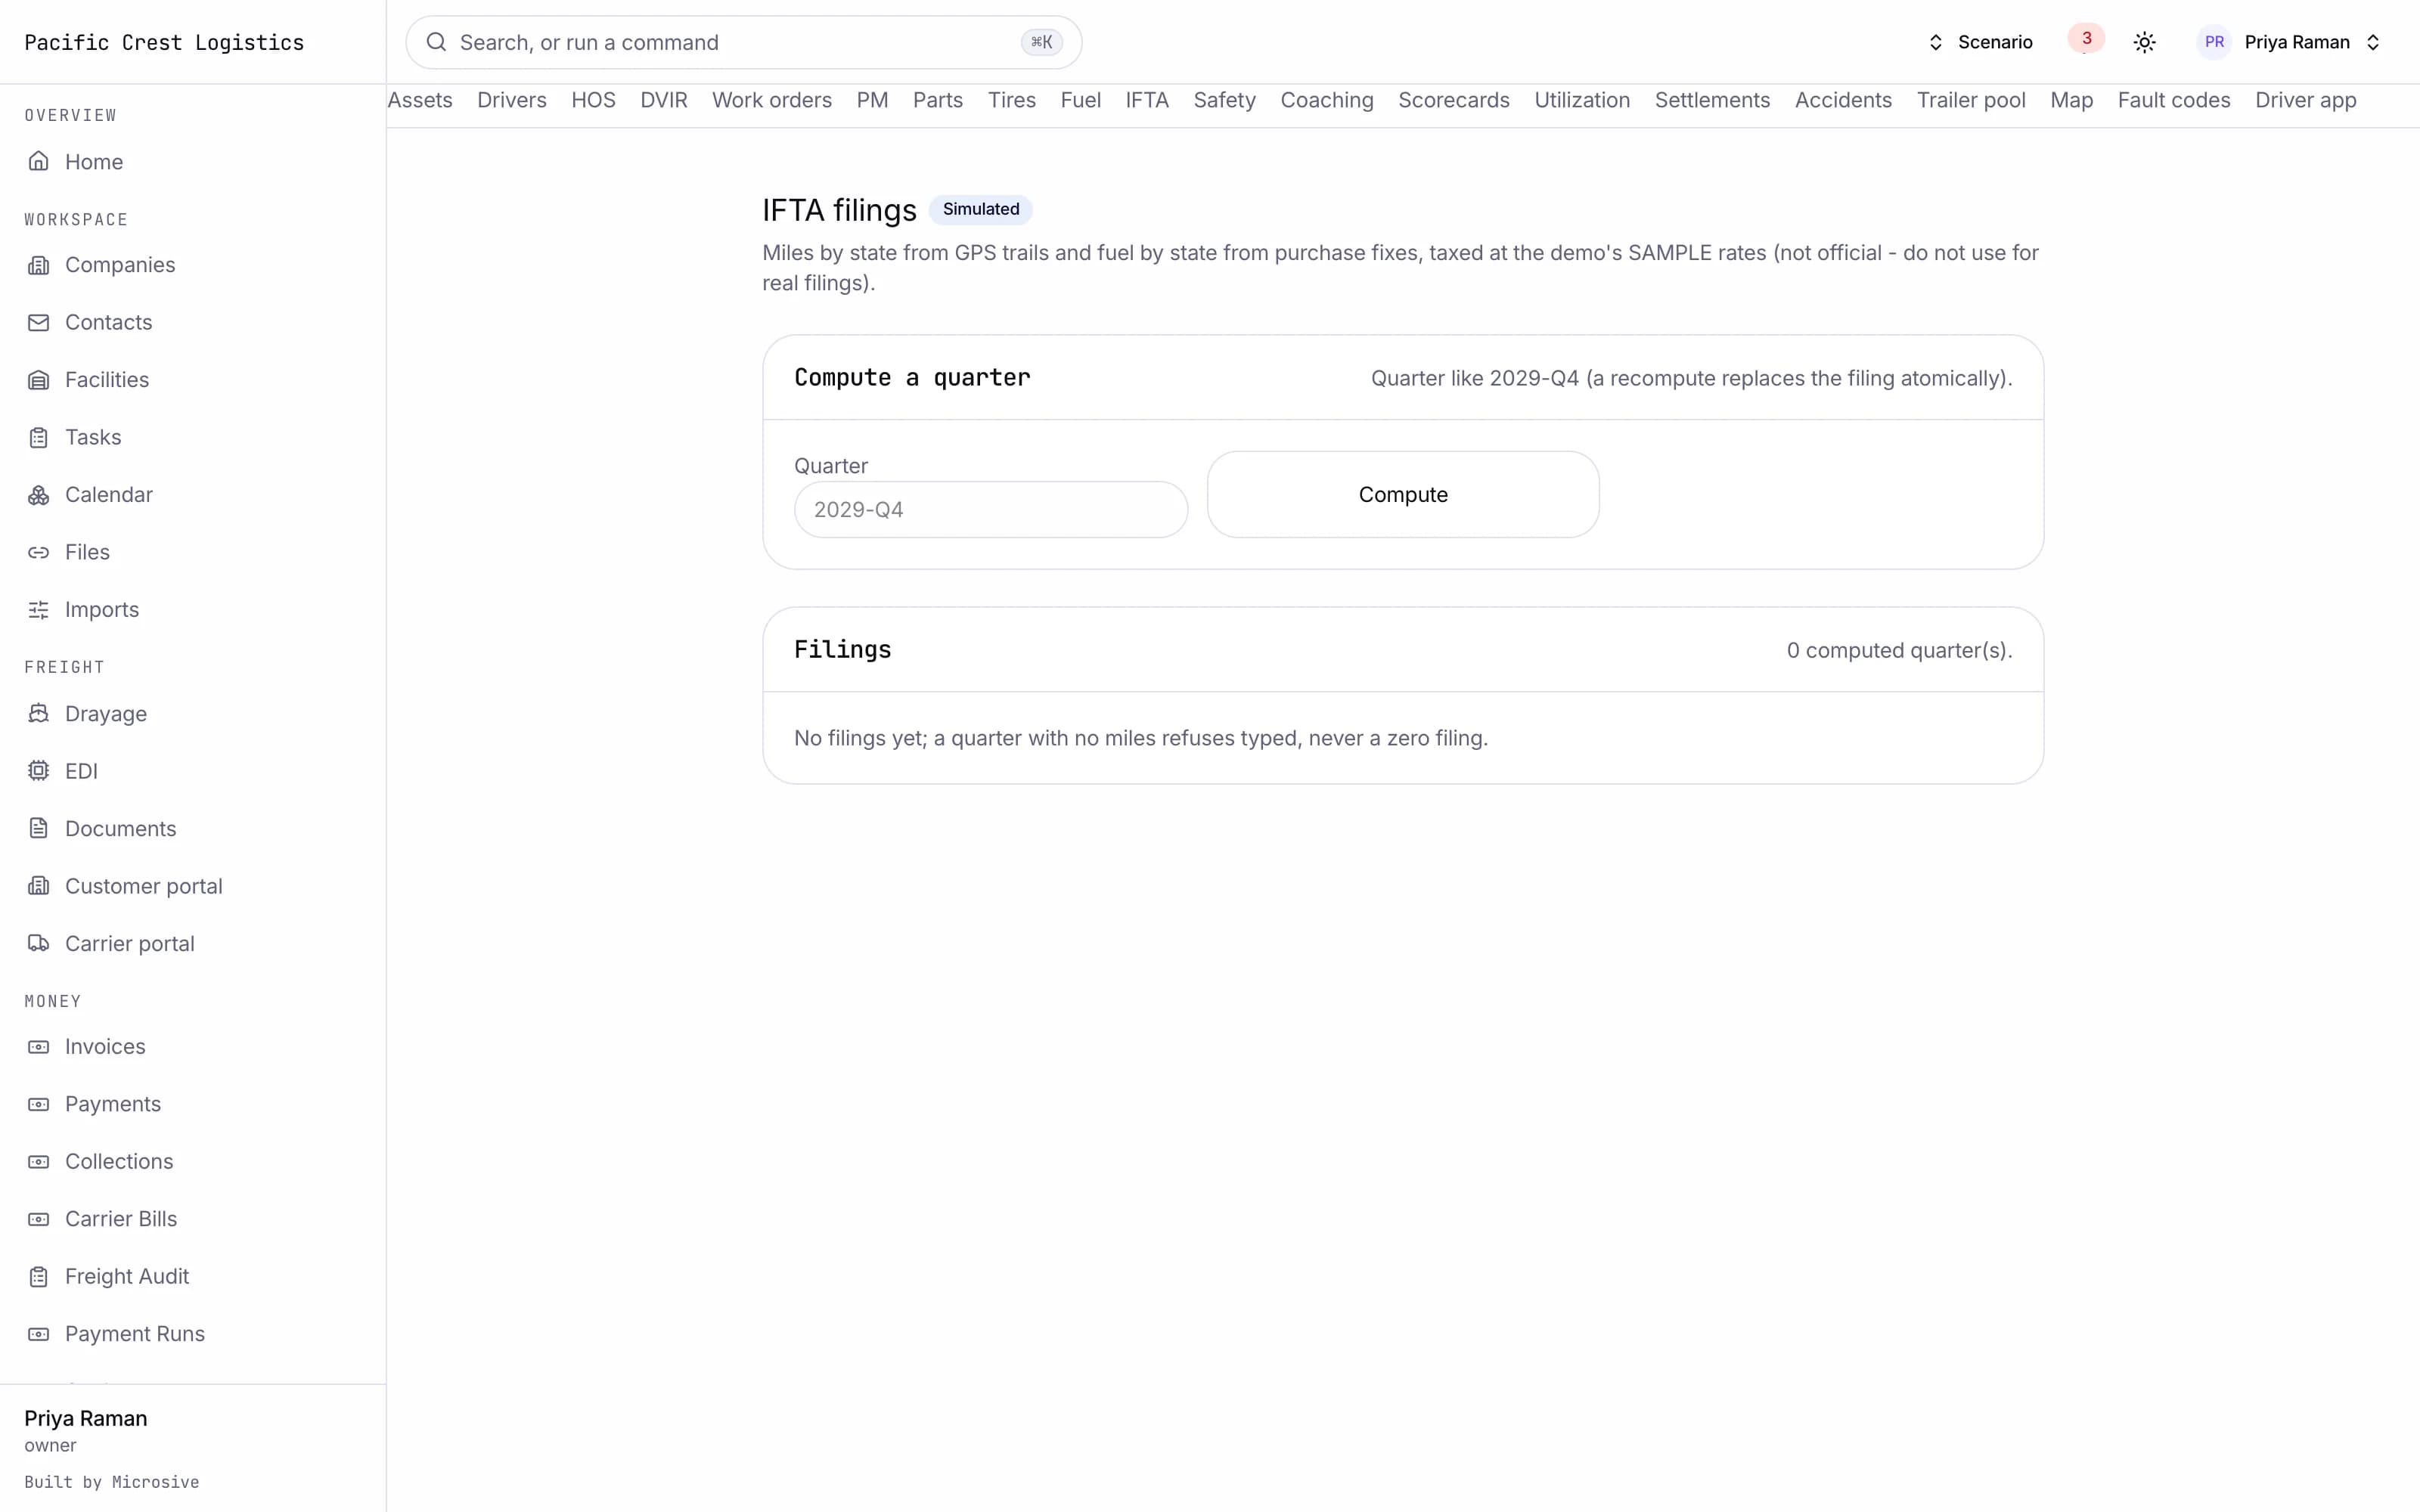Go to the Trailer pool tab
Image resolution: width=2420 pixels, height=1512 pixels.
tap(1970, 100)
